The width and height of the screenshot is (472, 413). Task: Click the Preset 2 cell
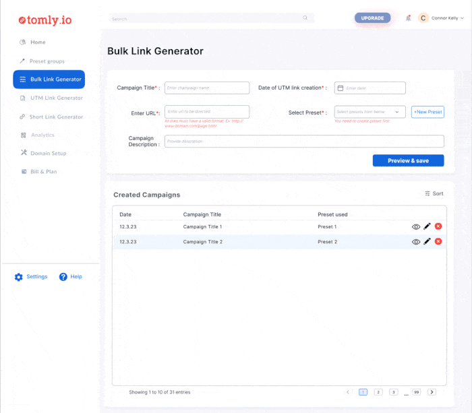tap(327, 242)
